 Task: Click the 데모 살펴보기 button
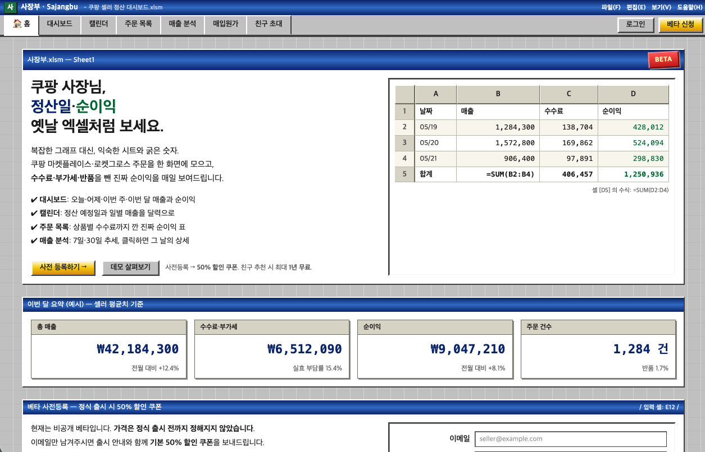(131, 267)
